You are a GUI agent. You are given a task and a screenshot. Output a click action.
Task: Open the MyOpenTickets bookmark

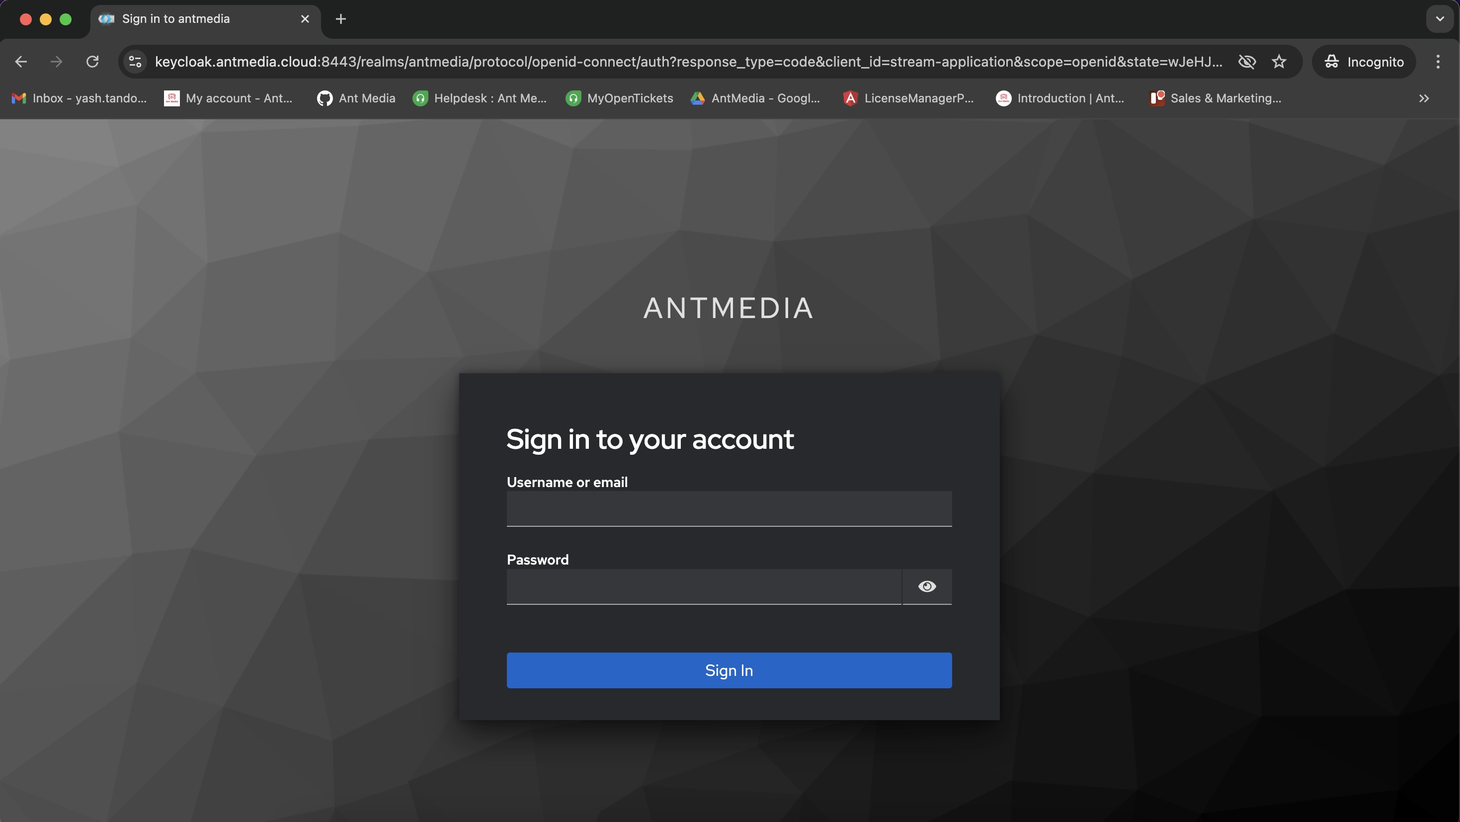click(620, 98)
